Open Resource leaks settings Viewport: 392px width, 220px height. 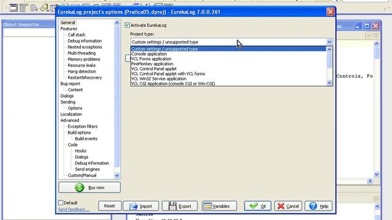click(x=81, y=65)
